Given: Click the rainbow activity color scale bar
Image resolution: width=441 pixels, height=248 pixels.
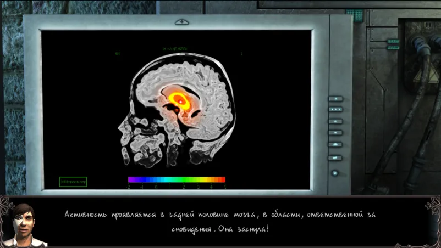Looking at the screenshot, I should [x=177, y=179].
